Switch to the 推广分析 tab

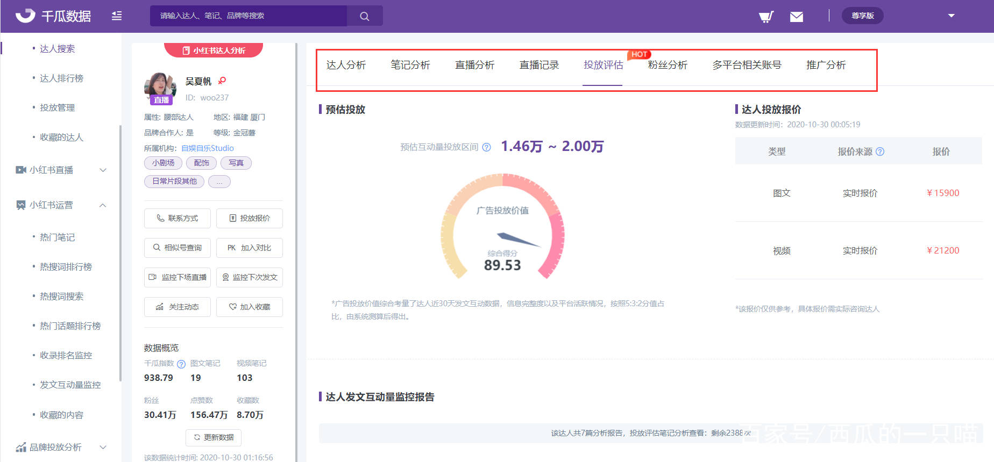(x=826, y=65)
